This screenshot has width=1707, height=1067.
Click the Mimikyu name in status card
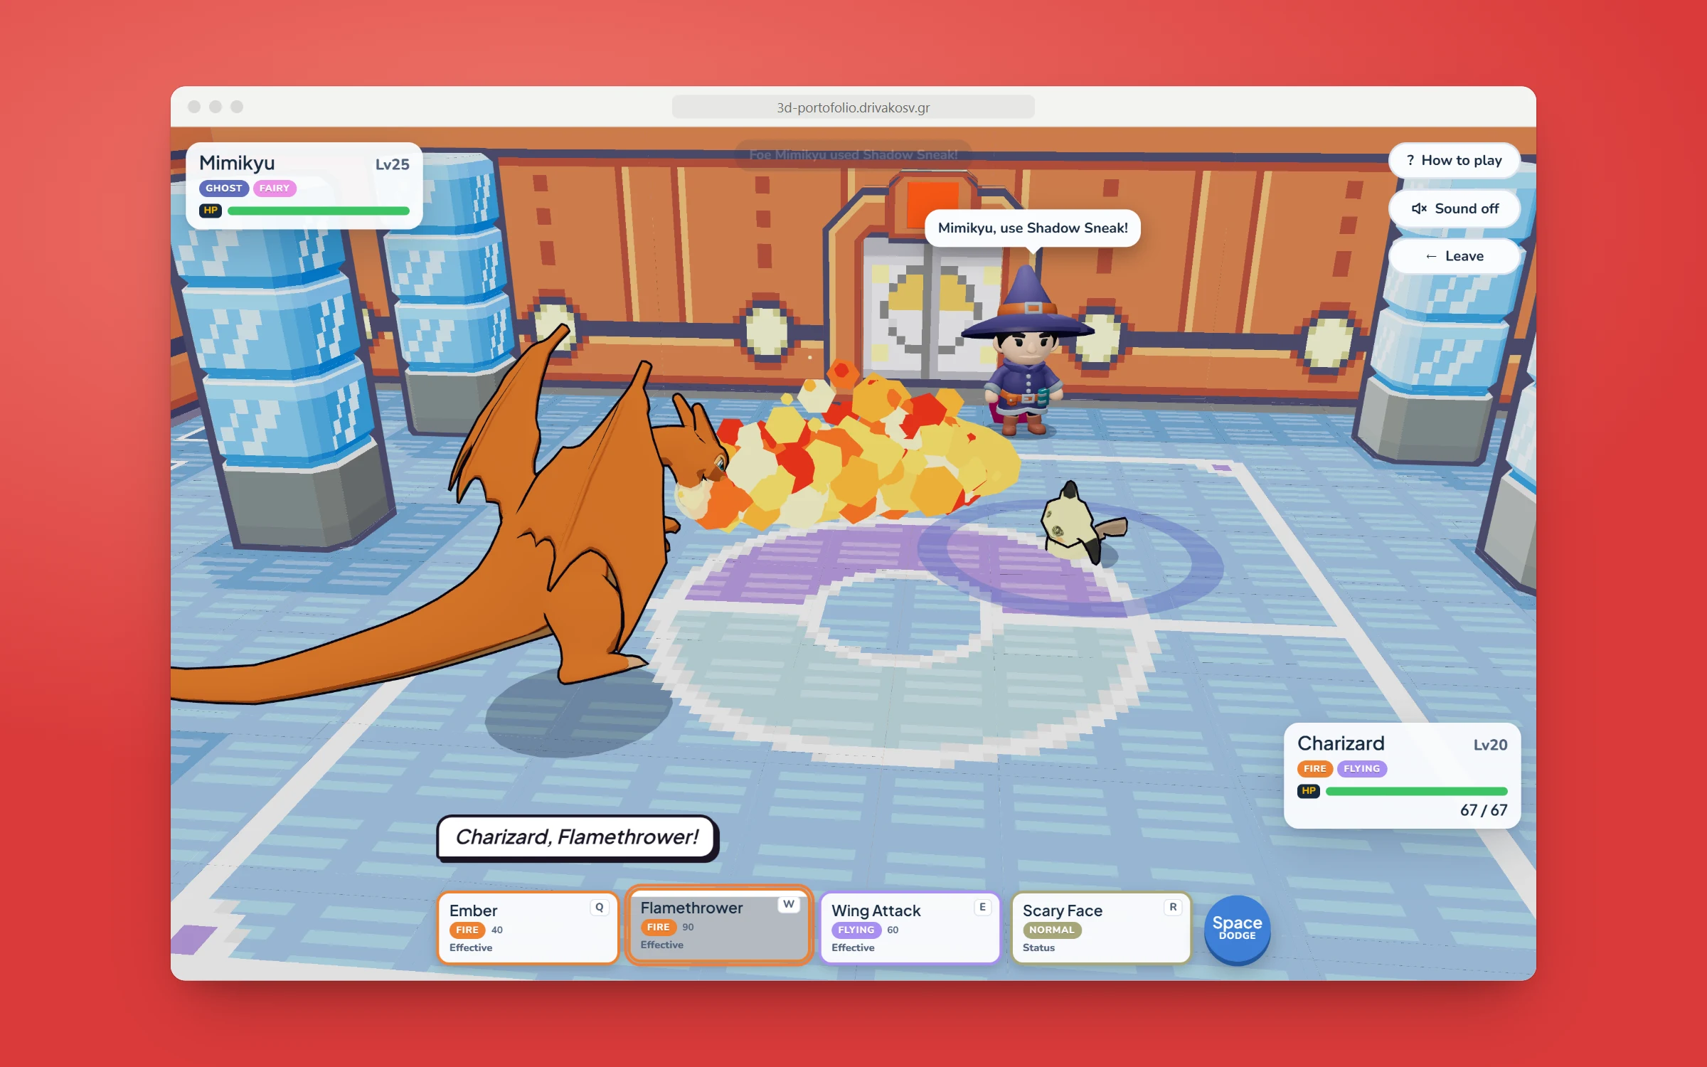[237, 164]
